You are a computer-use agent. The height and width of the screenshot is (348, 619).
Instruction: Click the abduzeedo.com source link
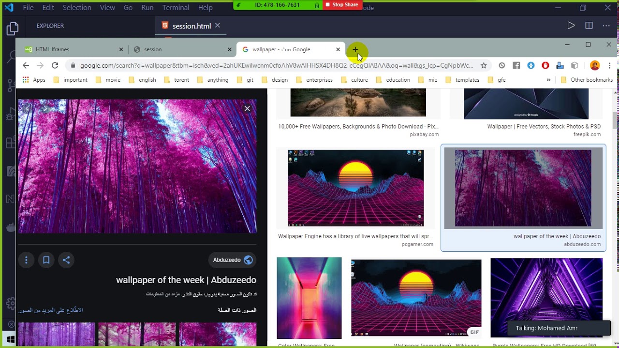pyautogui.click(x=582, y=244)
